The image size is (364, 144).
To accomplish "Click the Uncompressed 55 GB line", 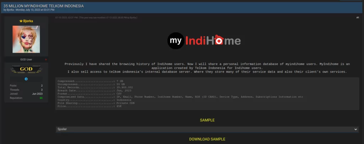I will pyautogui.click(x=91, y=84).
